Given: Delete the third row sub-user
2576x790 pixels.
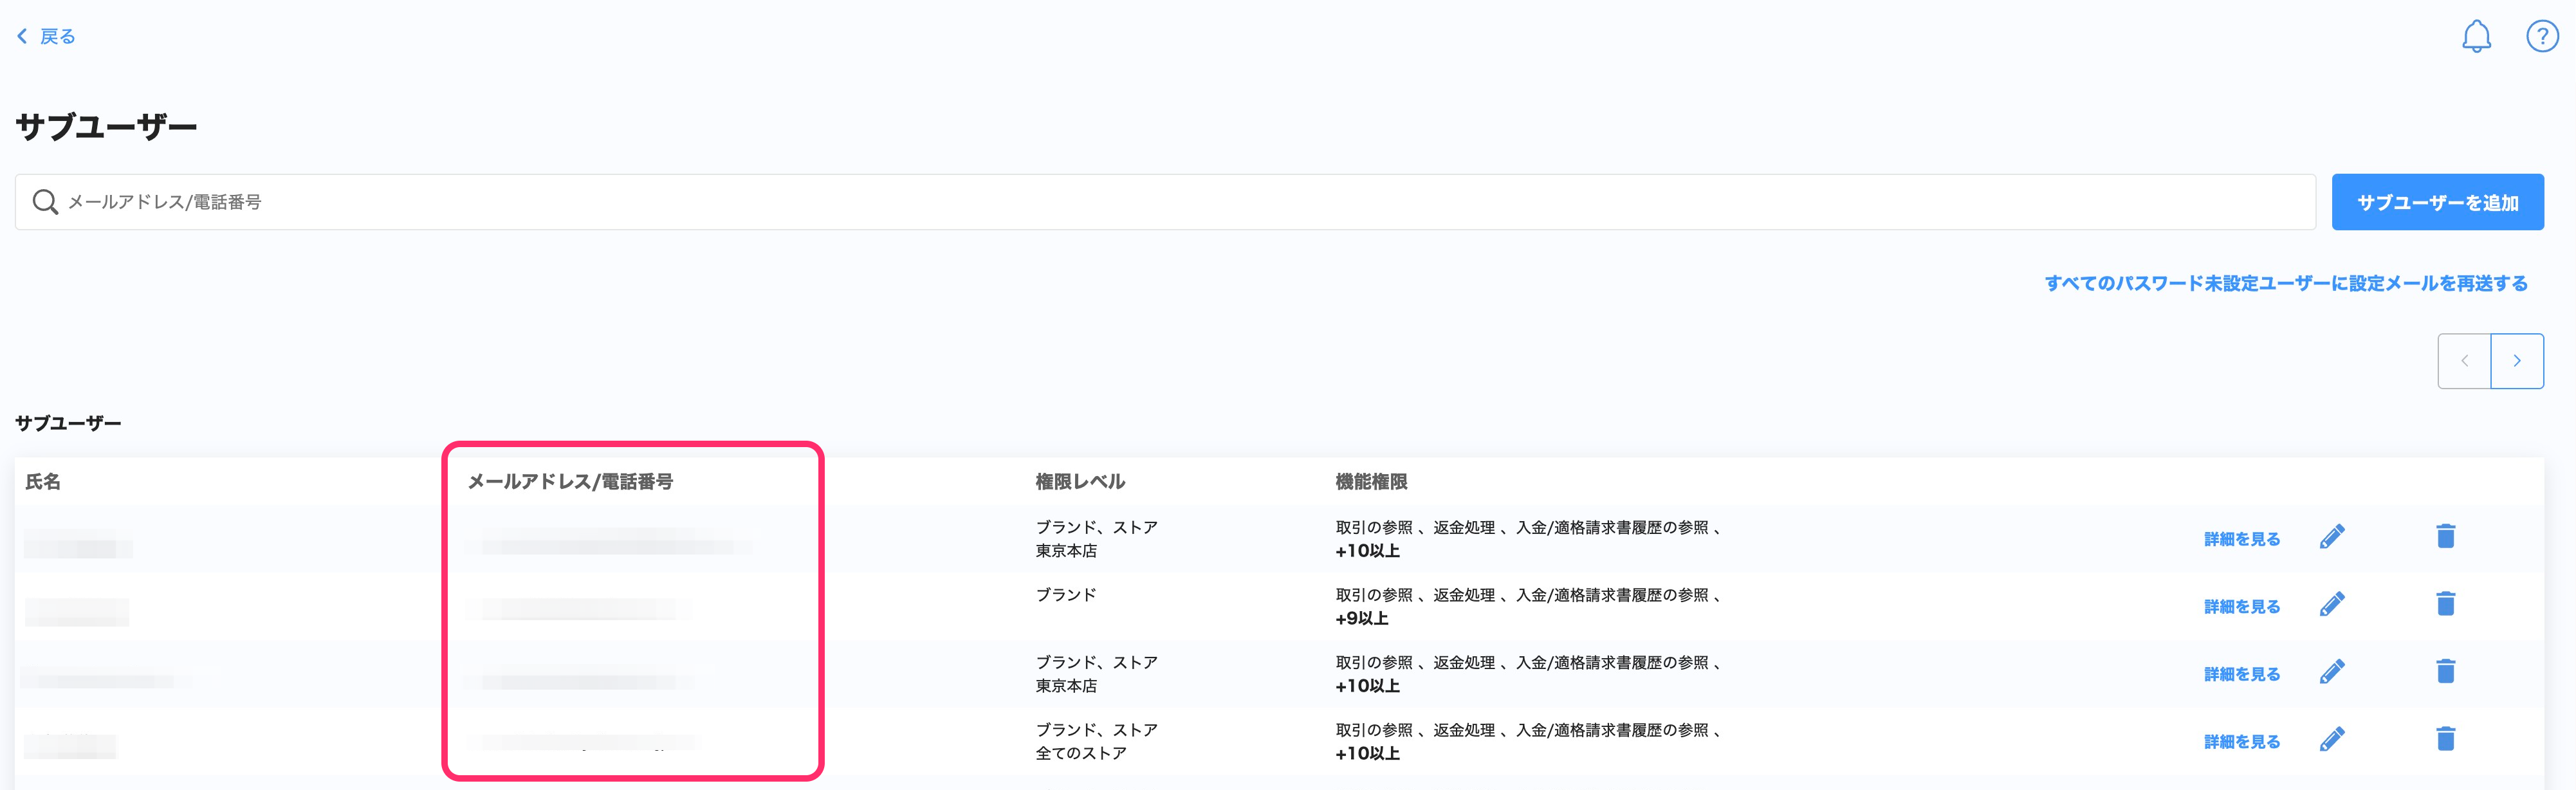Looking at the screenshot, I should pos(2445,672).
